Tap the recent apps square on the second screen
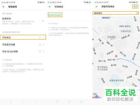Screen dimensions: 140x105 point(57,102)
